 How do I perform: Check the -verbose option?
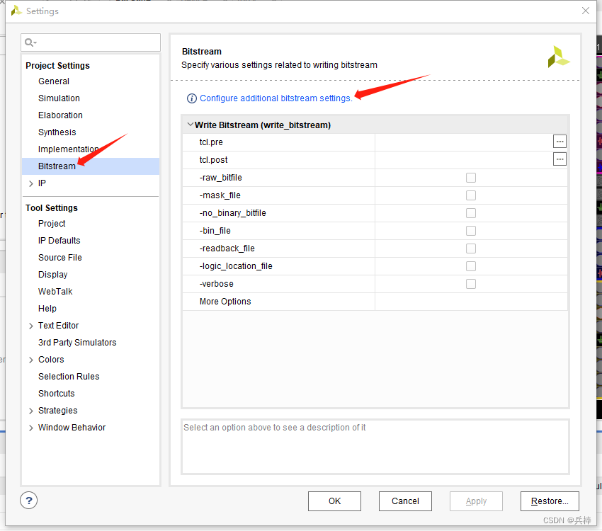[471, 283]
